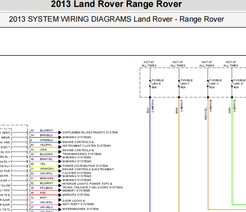The width and height of the screenshot is (246, 212).
Task: Click pin 21 'GRN/ORG' wire label
Action: tap(47, 169)
